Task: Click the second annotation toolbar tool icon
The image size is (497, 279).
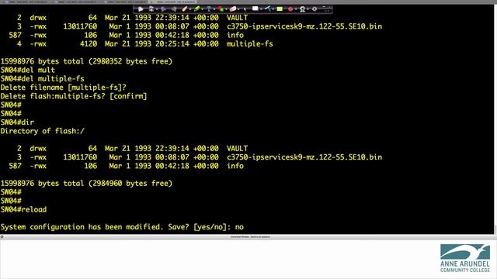Action: point(151,9)
